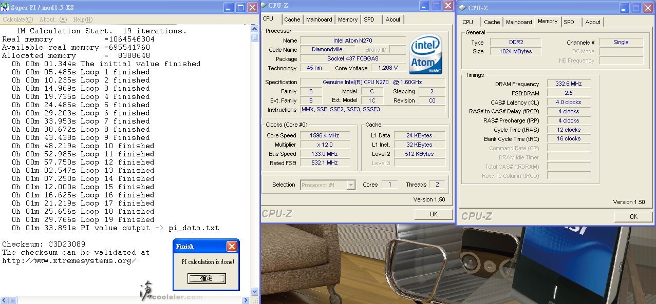
Task: Maximize the Super PI window
Action: [x=240, y=7]
